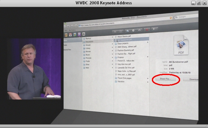Screen dimensions: 208x128
Task: Open the Mail bookmark
Action: tap(66, 30)
